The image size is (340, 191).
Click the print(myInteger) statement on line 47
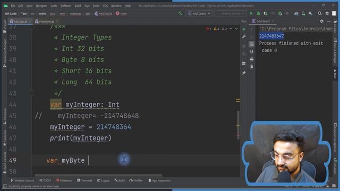click(80, 138)
